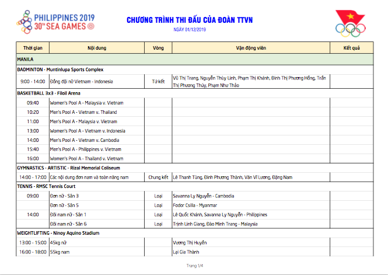Image resolution: width=388 pixels, height=275 pixels.
Task: Click the Philippines 2019 SEA Games logo
Action: [55, 22]
